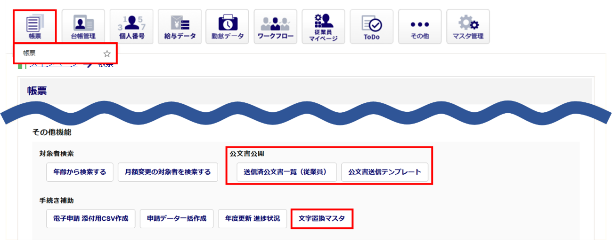Image resolution: width=612 pixels, height=240 pixels.
Task: Toggle the favorite star next to 帳票
Action: coord(107,54)
